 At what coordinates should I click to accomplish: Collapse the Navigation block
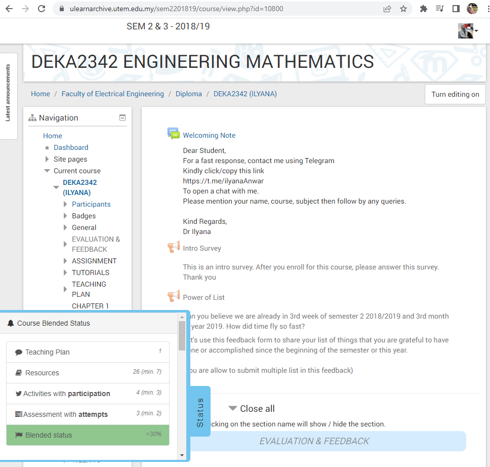[x=122, y=118]
